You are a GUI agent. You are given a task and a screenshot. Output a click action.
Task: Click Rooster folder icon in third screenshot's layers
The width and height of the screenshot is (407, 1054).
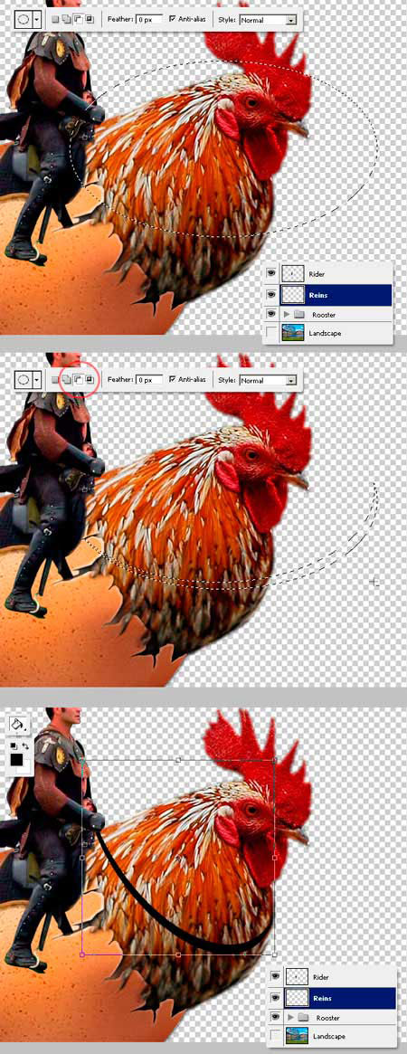coord(303,1018)
